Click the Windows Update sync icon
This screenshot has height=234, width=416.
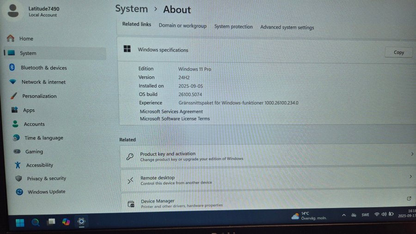(19, 192)
